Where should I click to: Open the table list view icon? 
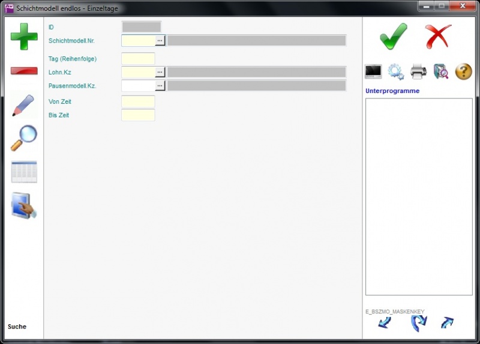pos(24,172)
